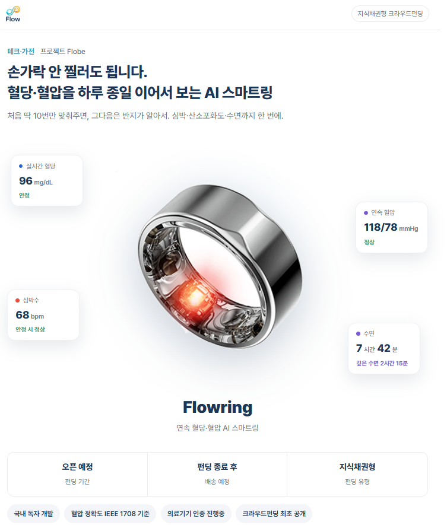The height and width of the screenshot is (525, 447).
Task: Click the blue dot on 실시간 혈당 card
Action: 21,166
